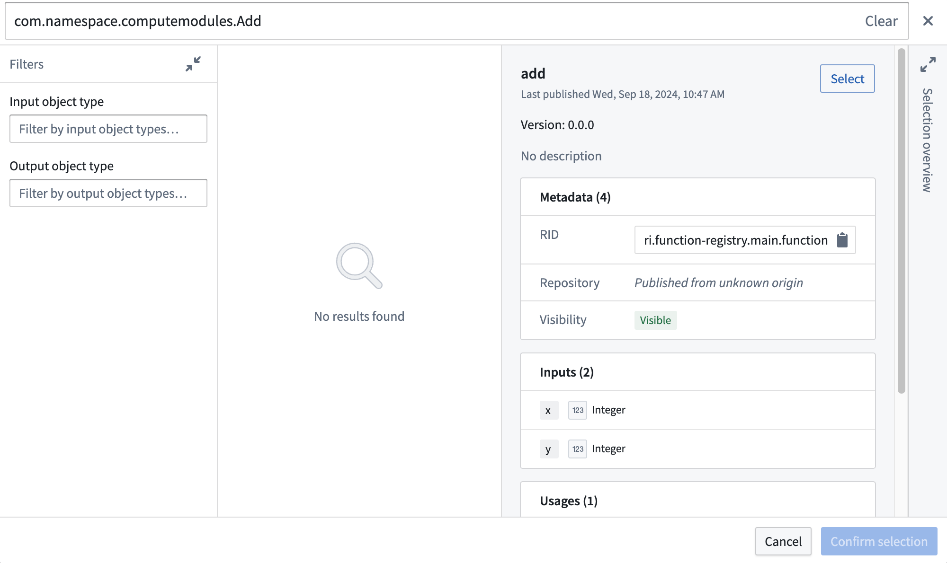Close the function picker dialog

pyautogui.click(x=928, y=21)
